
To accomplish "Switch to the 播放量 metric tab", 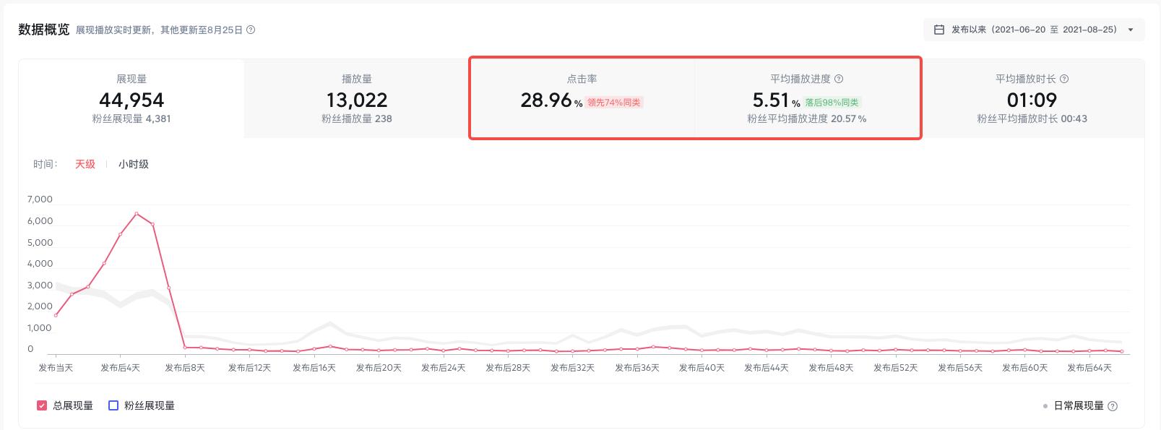I will coord(357,98).
